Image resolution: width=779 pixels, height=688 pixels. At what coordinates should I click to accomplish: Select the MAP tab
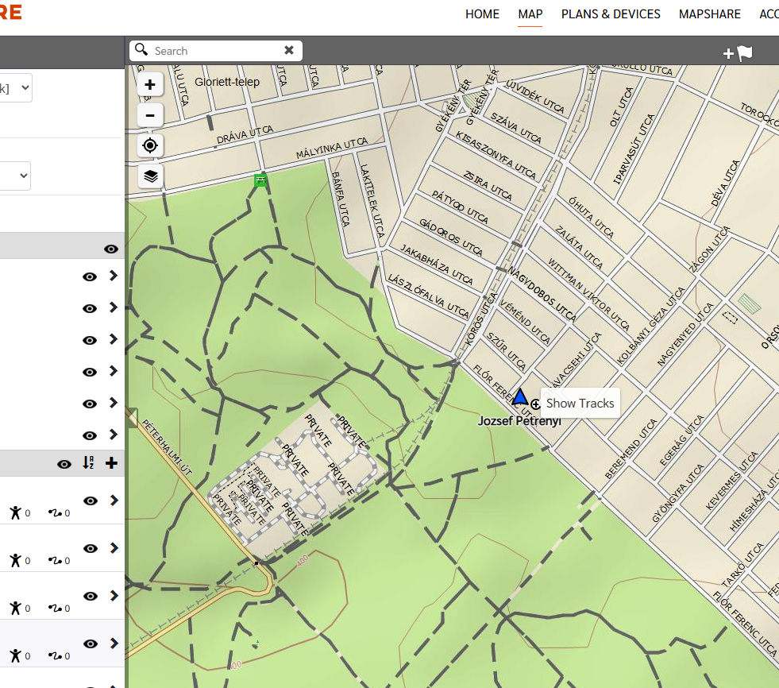530,14
